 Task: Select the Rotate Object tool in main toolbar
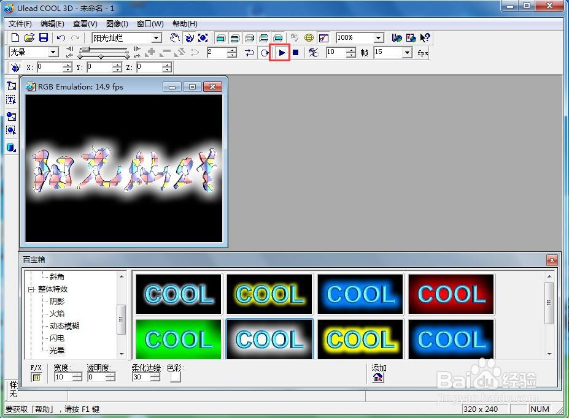click(188, 37)
